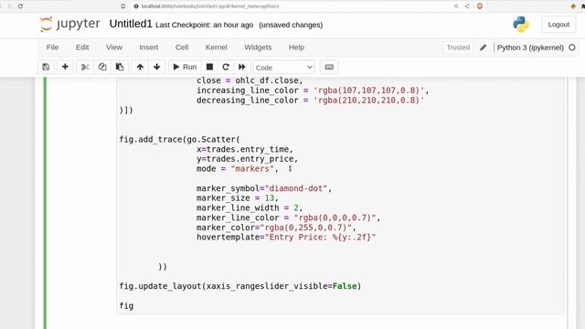Open the cell type Code dropdown
Screen dimensions: 585x329
(x=284, y=68)
